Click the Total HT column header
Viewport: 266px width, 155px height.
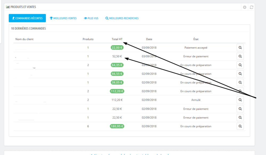[117, 39]
